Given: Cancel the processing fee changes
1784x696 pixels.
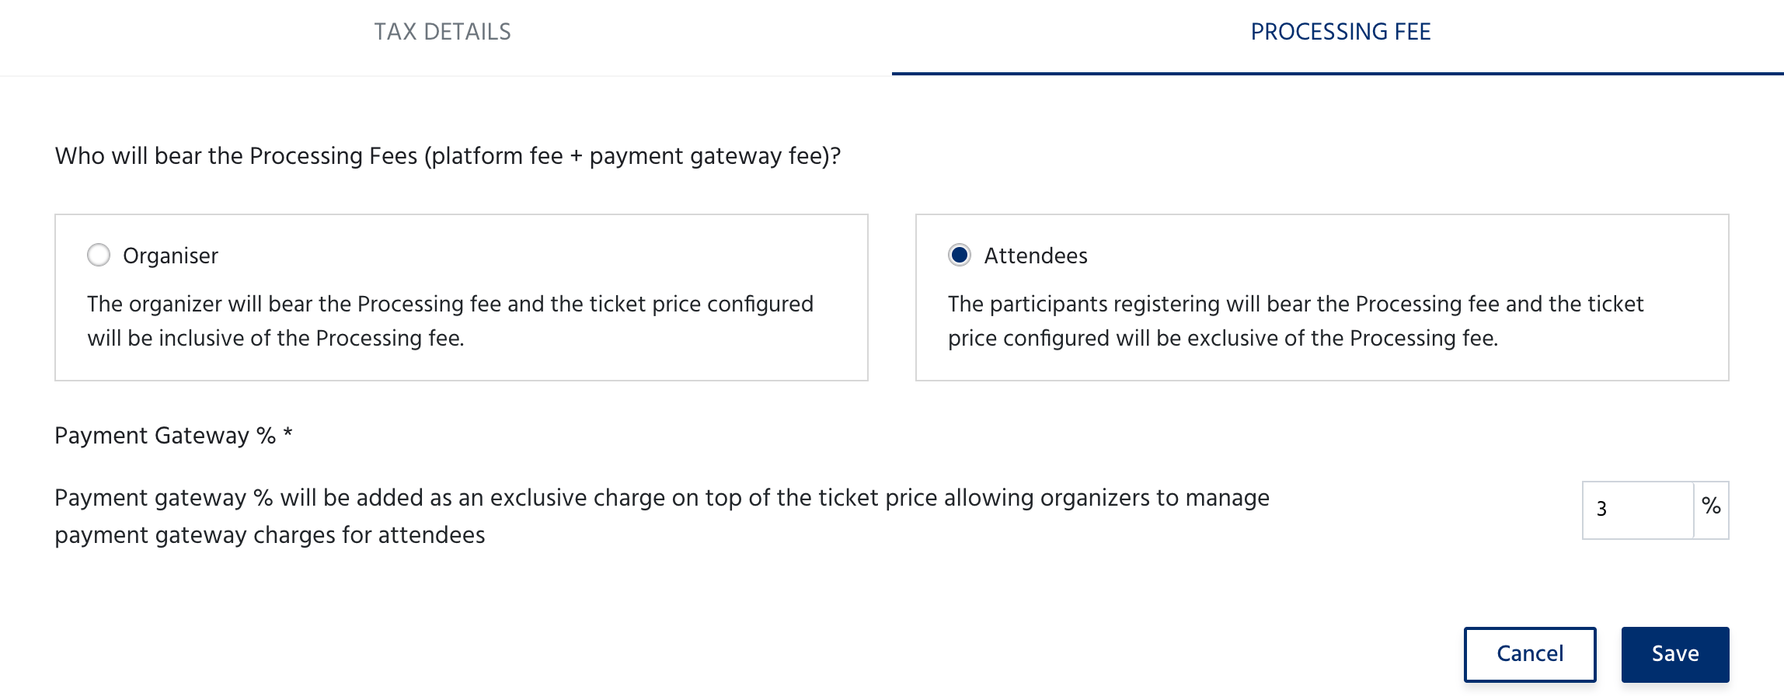Looking at the screenshot, I should coord(1530,654).
